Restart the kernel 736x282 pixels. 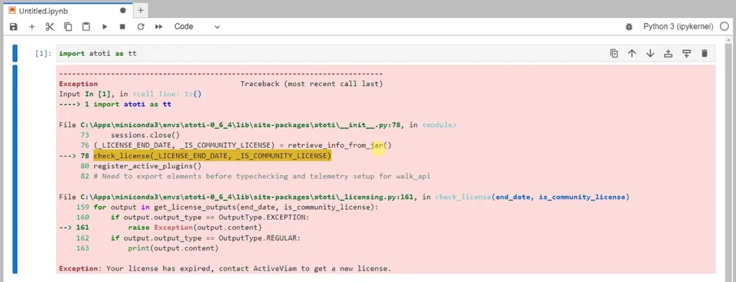(x=140, y=27)
